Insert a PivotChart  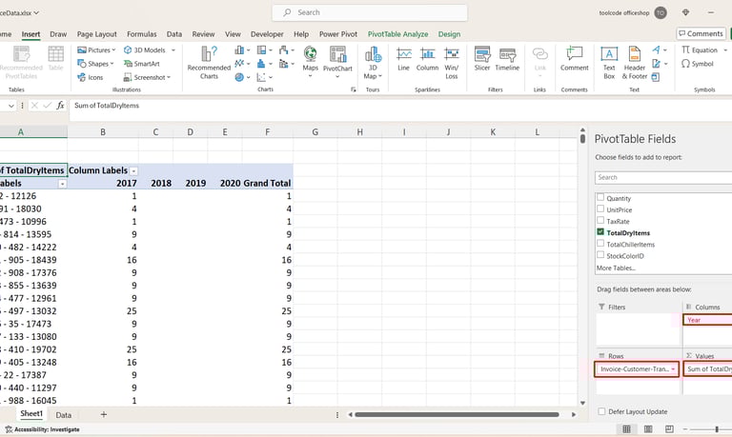click(x=337, y=58)
